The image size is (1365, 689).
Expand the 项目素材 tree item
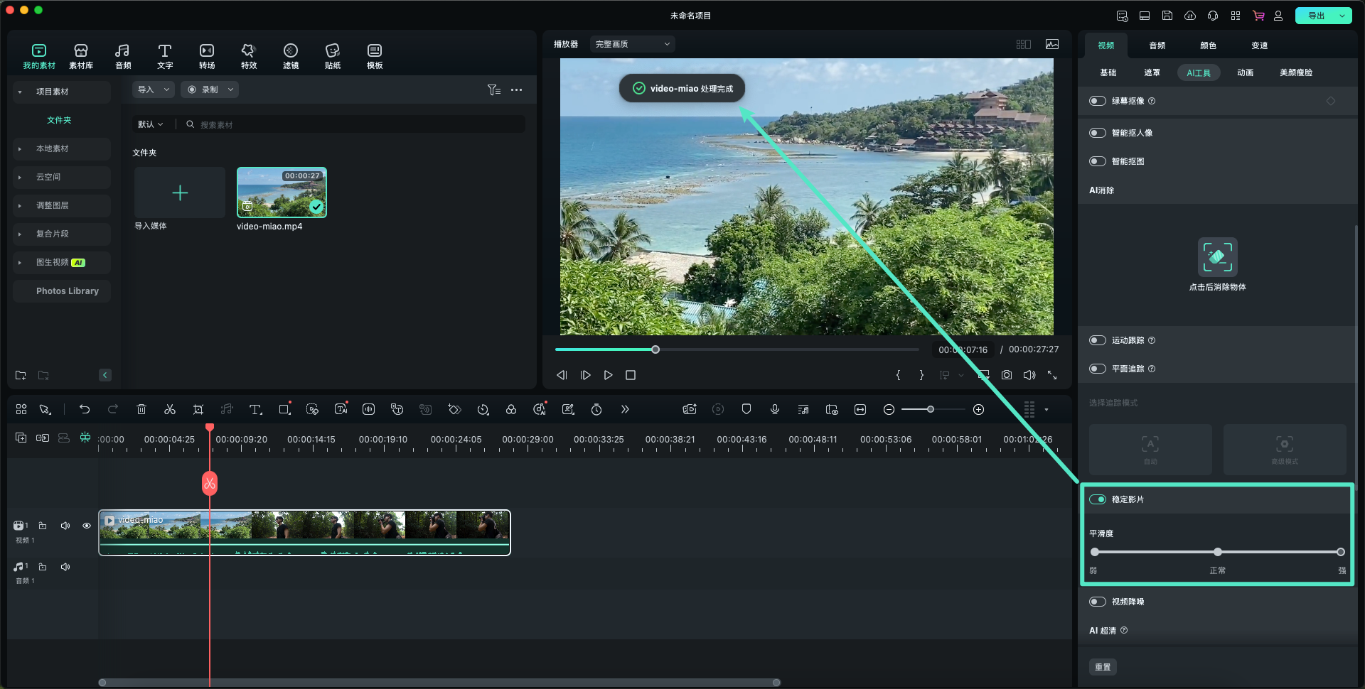pyautogui.click(x=20, y=92)
